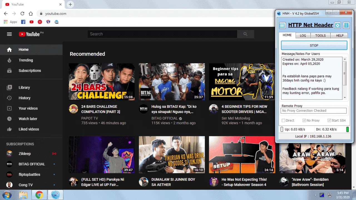Open File Explorer from taskbar

tap(23, 195)
